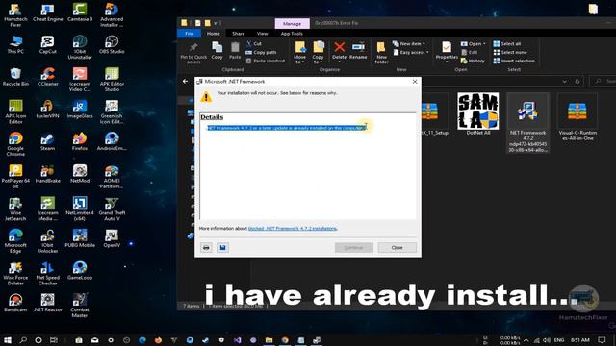
Task: Switch to the Home ribbon tab
Action: pos(214,34)
